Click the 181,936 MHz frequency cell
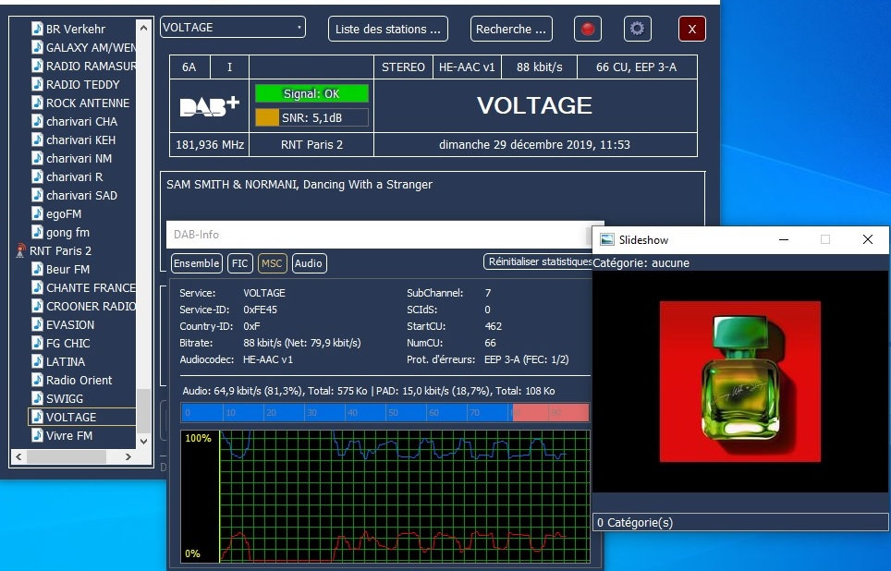 (x=210, y=145)
